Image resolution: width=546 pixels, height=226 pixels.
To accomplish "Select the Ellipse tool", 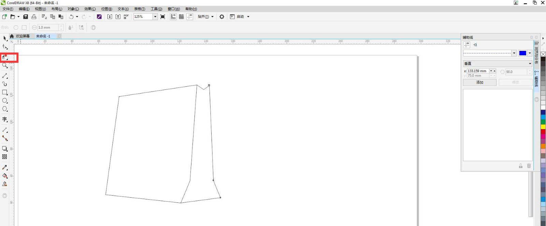I will click(x=5, y=101).
